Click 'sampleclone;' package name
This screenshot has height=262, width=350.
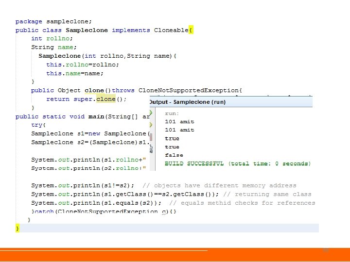[69, 22]
